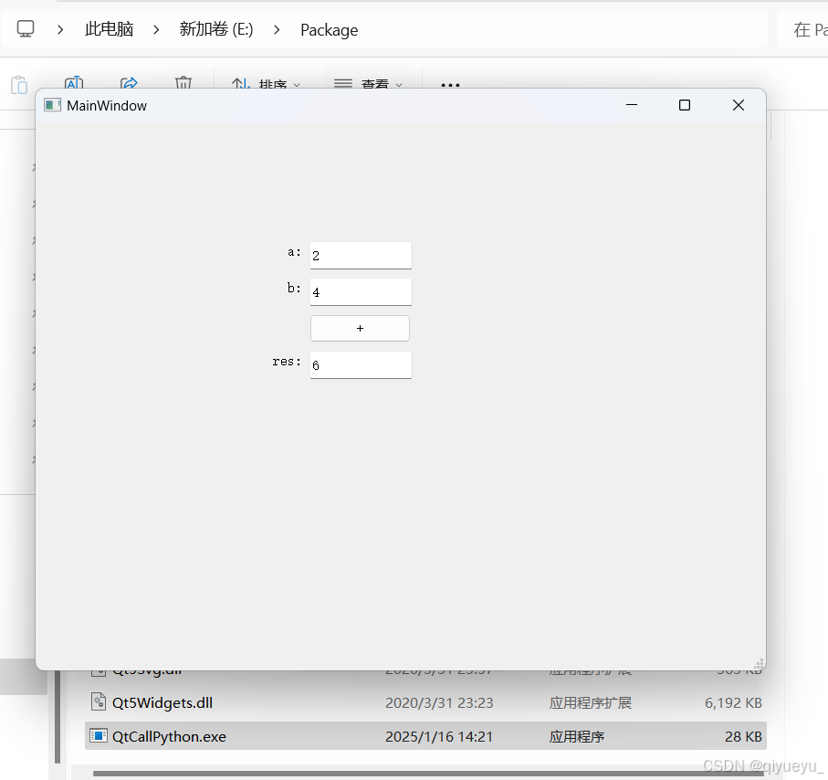
Task: Click the monitor icon in the breadcrumb bar
Action: tap(25, 28)
